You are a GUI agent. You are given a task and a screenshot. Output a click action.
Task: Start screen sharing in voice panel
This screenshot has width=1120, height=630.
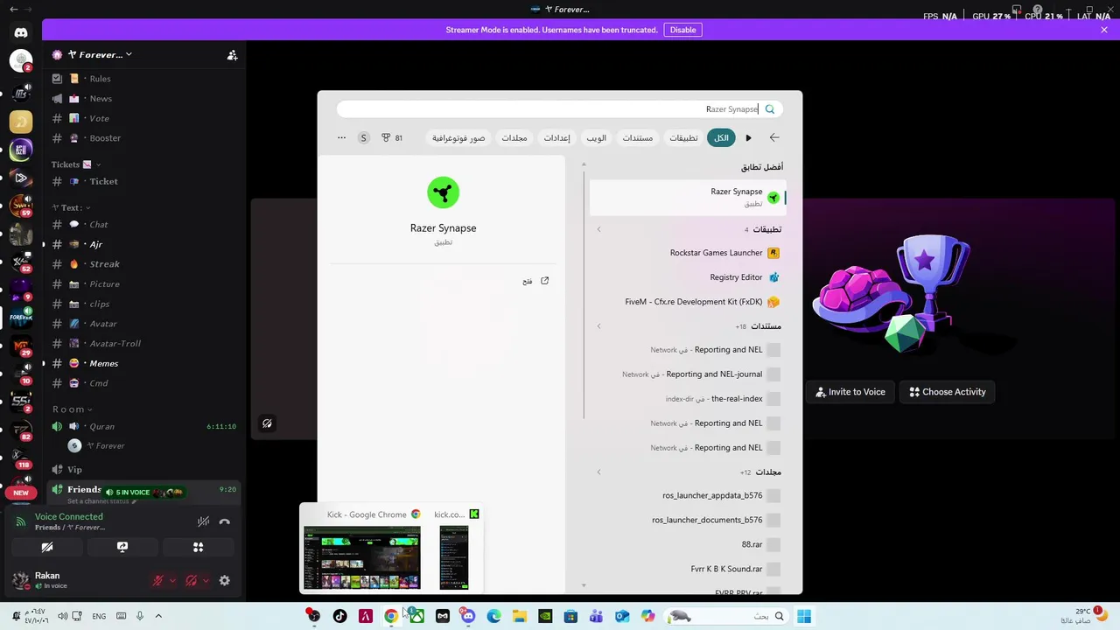pyautogui.click(x=122, y=547)
